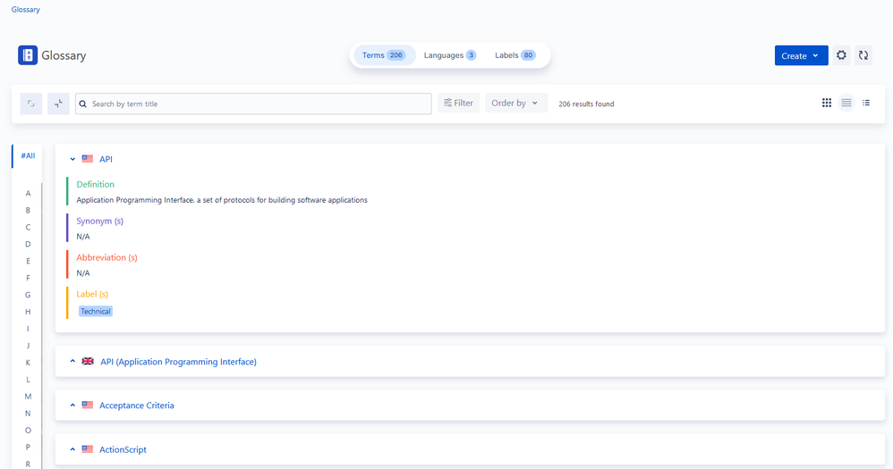The width and height of the screenshot is (893, 469).
Task: Choose the compact bullet list view icon
Action: [x=866, y=103]
